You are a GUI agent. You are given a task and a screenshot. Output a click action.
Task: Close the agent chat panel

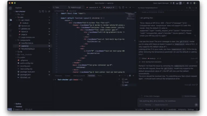click(x=196, y=8)
